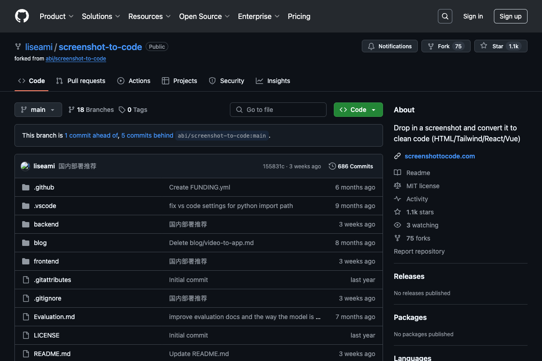Image resolution: width=542 pixels, height=361 pixels.
Task: Expand the Resources menu
Action: point(150,16)
